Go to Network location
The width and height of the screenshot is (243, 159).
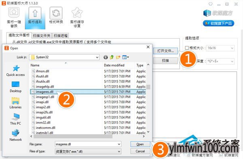(x=15, y=135)
